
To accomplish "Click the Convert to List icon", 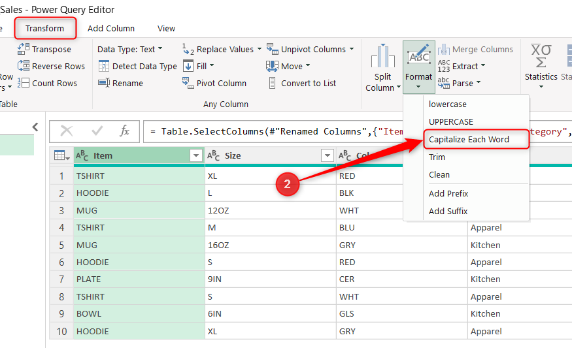I will [272, 83].
